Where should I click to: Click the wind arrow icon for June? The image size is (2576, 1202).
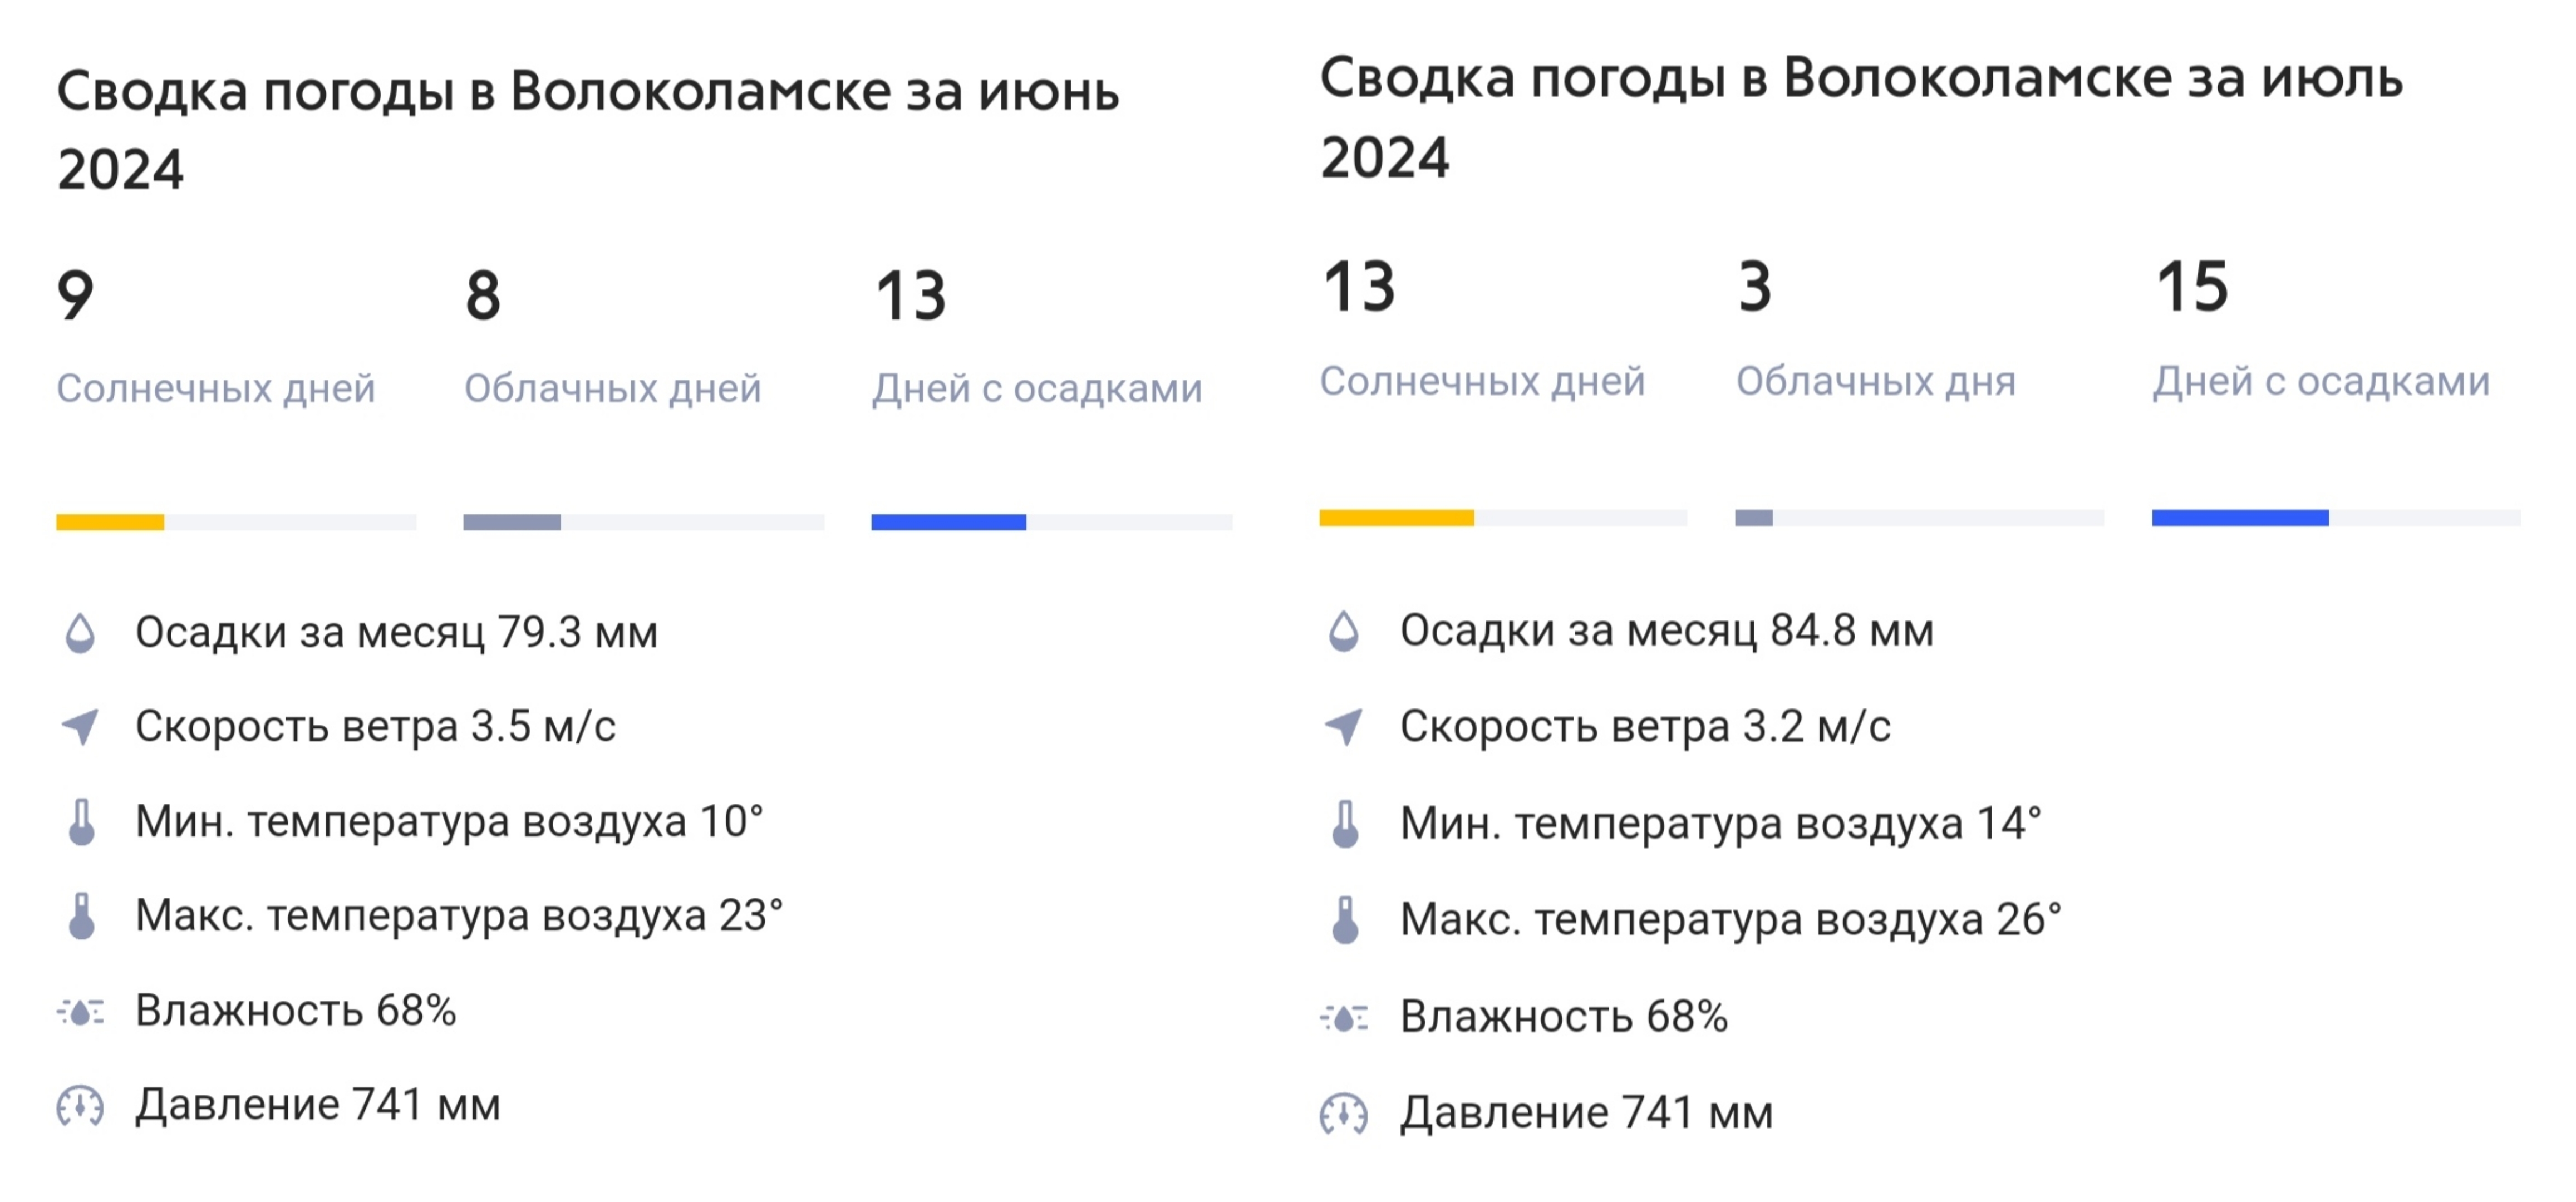[x=80, y=727]
